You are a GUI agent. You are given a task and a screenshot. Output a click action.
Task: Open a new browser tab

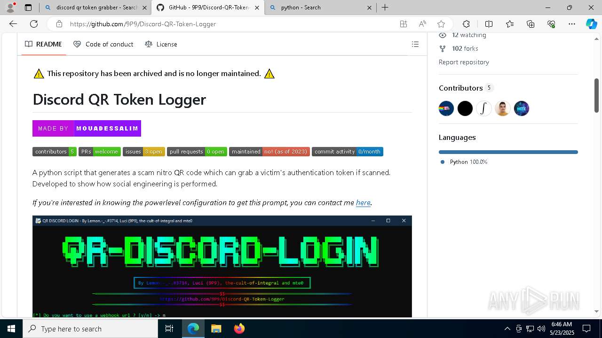click(x=385, y=8)
